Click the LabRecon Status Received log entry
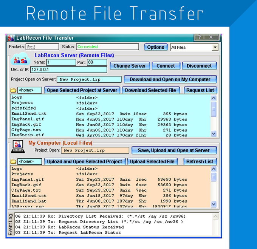This screenshot has height=249, width=257. pyautogui.click(x=70, y=227)
